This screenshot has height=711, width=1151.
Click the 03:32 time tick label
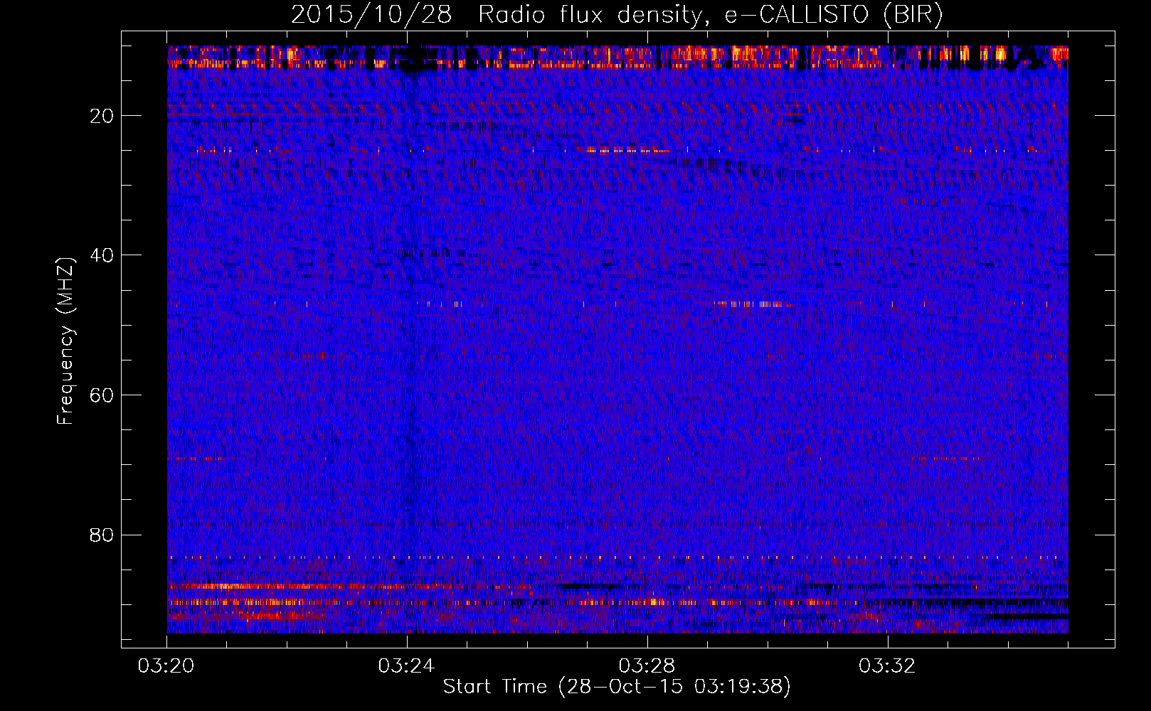coord(888,666)
